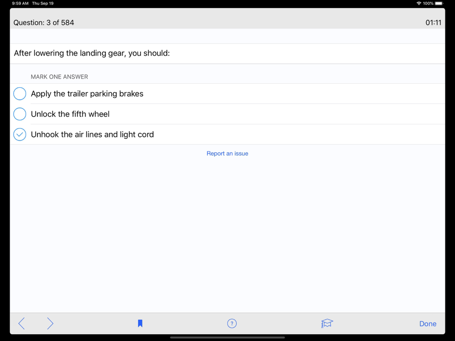Tap answer text 'Apply the trailer parking brakes'
Viewport: 455px width, 341px height.
tap(87, 94)
